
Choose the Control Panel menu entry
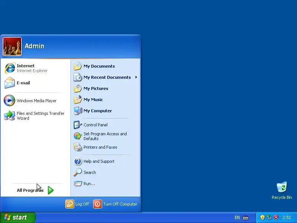pos(106,125)
